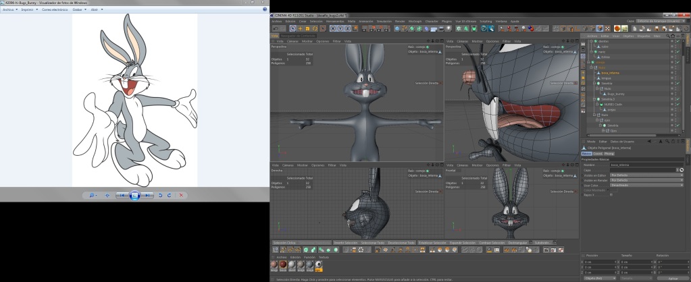Open the Character menu
691x282 pixels.
(x=432, y=21)
